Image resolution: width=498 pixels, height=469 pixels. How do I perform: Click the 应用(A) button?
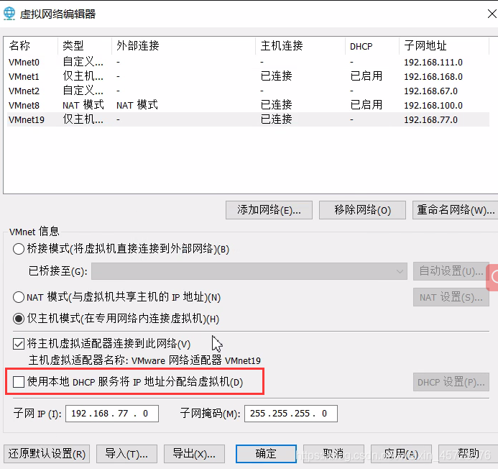click(x=401, y=454)
